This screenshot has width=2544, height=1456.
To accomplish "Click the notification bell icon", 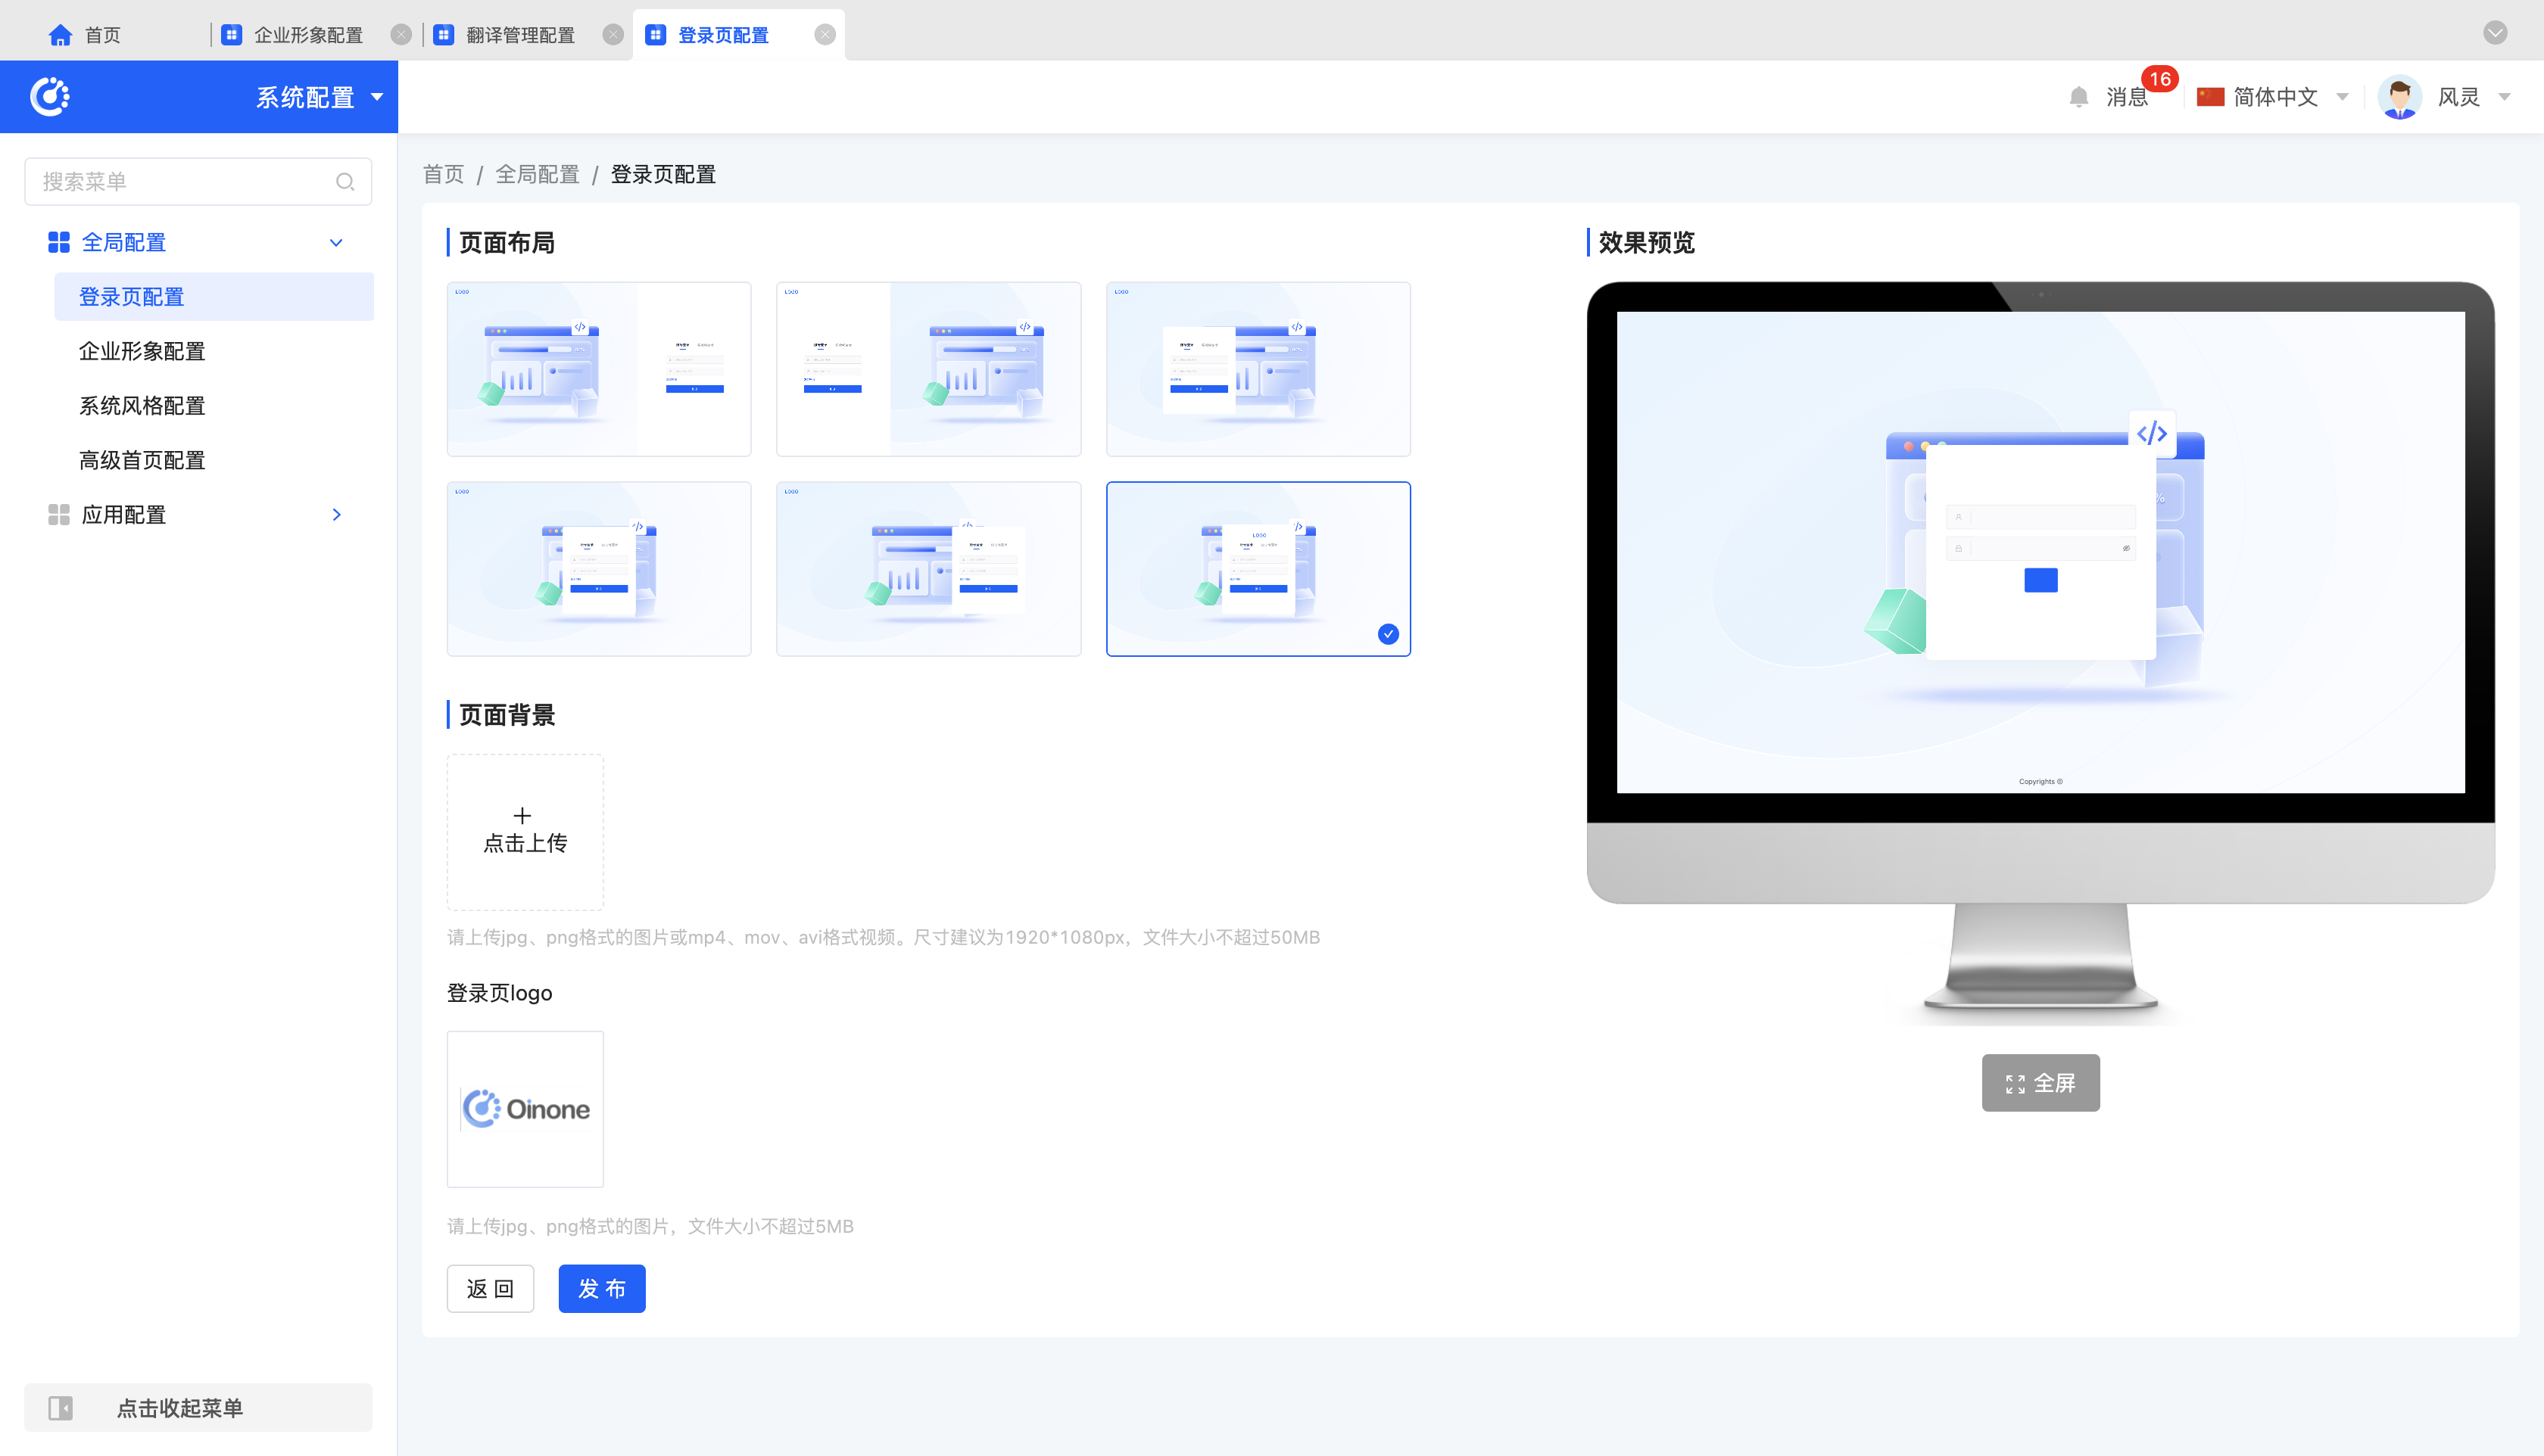I will tap(2078, 97).
